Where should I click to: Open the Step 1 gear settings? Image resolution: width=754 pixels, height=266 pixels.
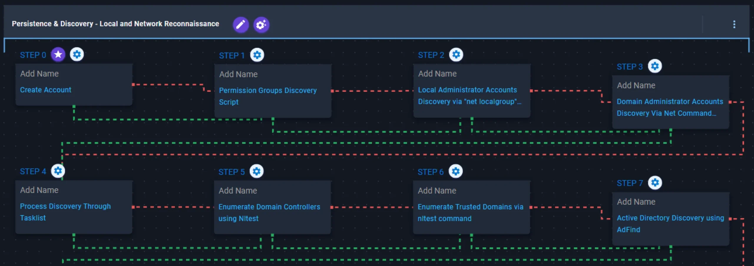coord(257,55)
